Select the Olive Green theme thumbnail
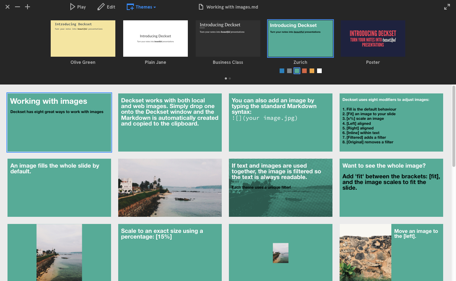456x281 pixels. tap(83, 39)
